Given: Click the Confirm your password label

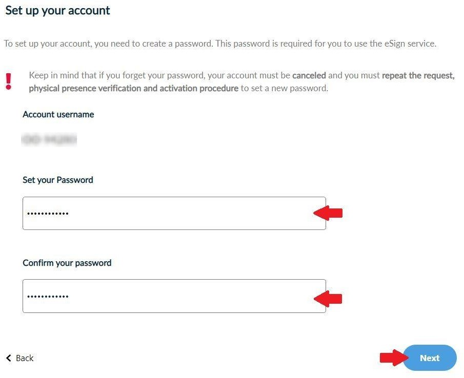Looking at the screenshot, I should point(67,263).
